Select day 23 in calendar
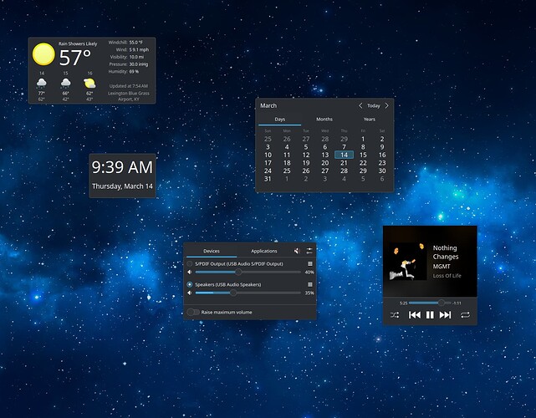Viewport: 536px width, 418px height. (x=382, y=163)
